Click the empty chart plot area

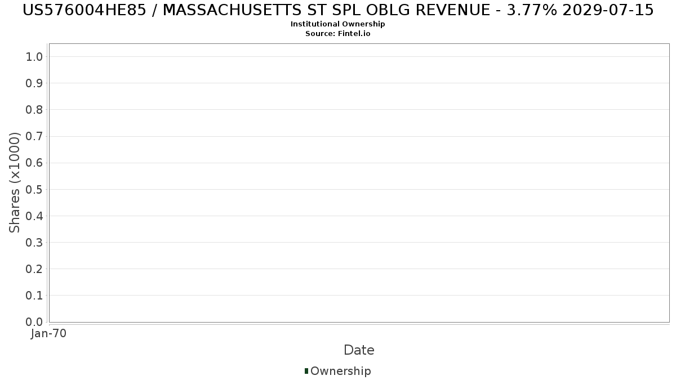tap(359, 183)
